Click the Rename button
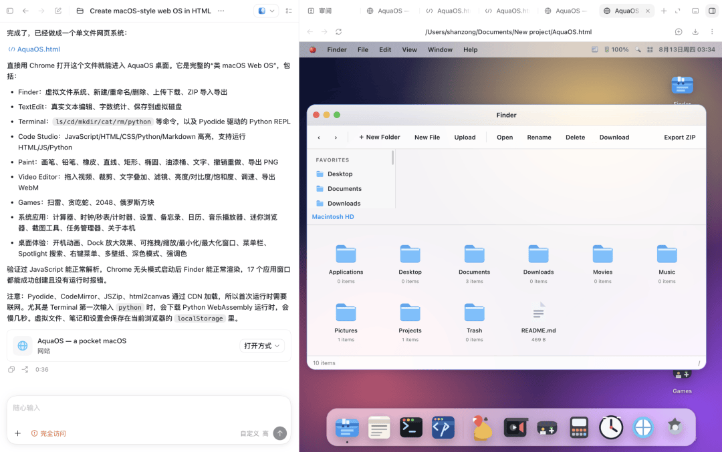Image resolution: width=722 pixels, height=452 pixels. point(539,138)
